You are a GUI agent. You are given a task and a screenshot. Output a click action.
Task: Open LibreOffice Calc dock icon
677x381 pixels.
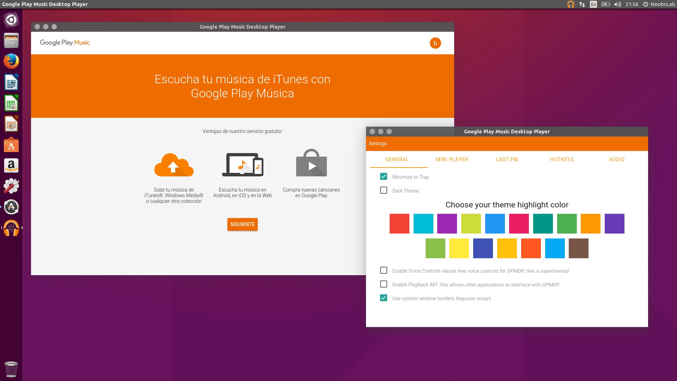coord(11,103)
